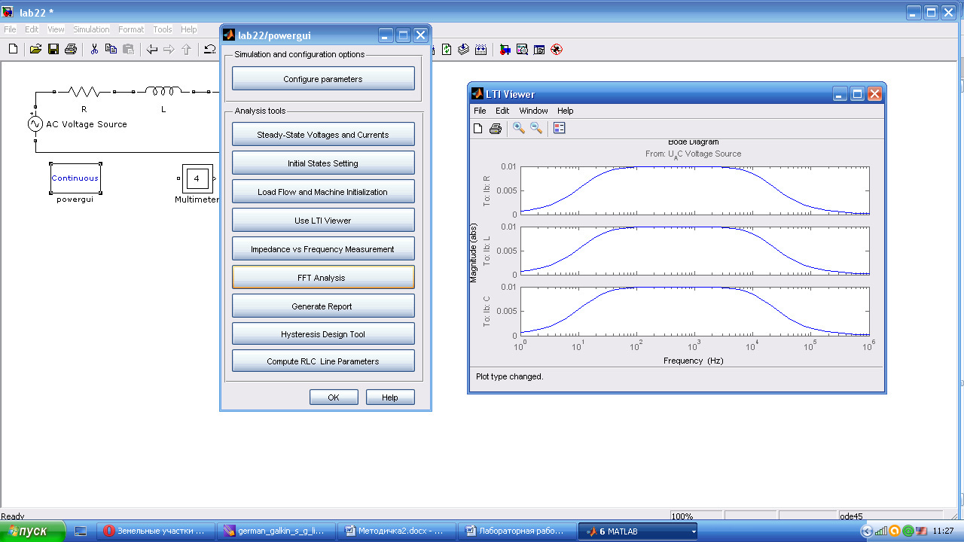Select the Zoom in tool in LTI Viewer
Image resolution: width=964 pixels, height=542 pixels.
[519, 128]
